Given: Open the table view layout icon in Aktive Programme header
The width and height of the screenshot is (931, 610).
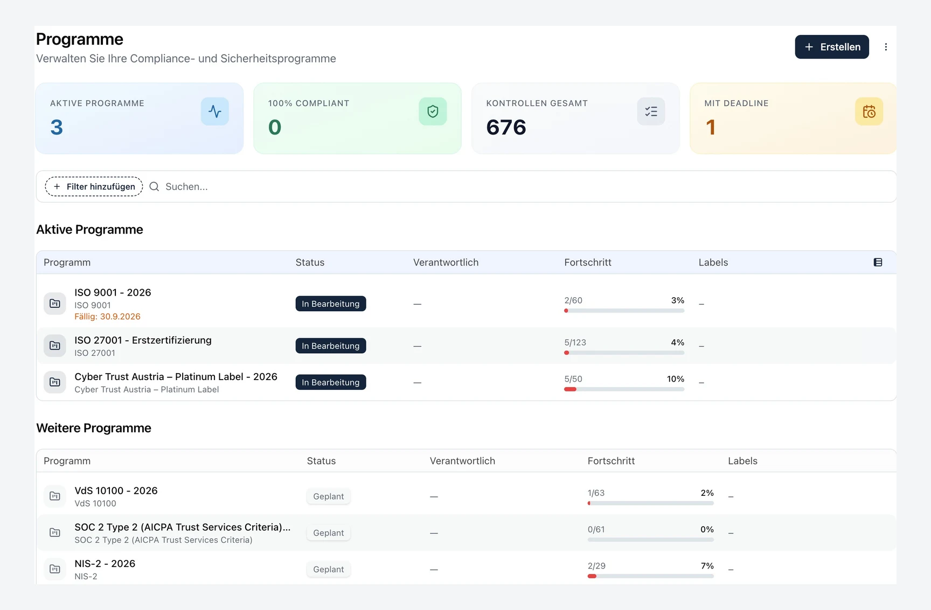Looking at the screenshot, I should (878, 262).
